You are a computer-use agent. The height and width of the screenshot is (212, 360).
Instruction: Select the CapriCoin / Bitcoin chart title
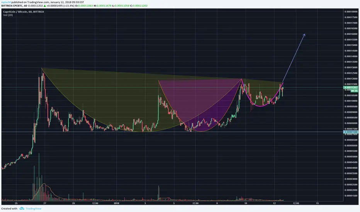click(x=24, y=12)
